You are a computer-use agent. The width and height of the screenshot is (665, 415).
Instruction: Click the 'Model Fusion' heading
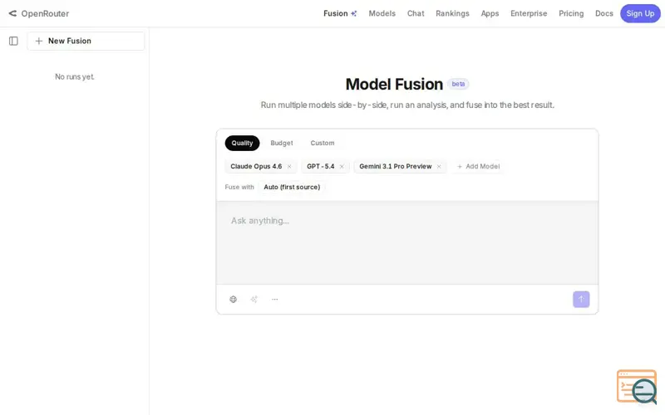pyautogui.click(x=394, y=85)
